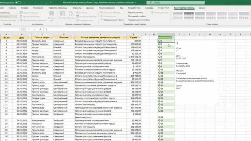Click into the formula bar input
Image resolution: width=251 pixels, height=141 pixels.
coord(147,29)
